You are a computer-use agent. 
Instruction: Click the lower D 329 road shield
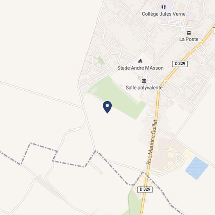pos(145,189)
